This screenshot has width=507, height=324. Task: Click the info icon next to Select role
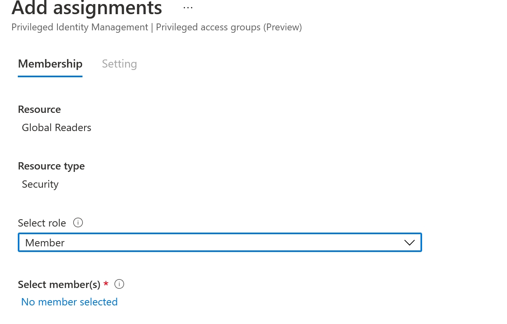78,222
